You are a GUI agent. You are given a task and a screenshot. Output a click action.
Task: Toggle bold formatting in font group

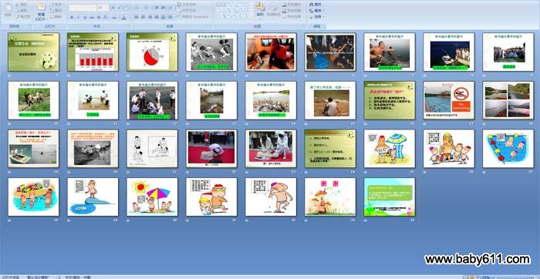72,17
